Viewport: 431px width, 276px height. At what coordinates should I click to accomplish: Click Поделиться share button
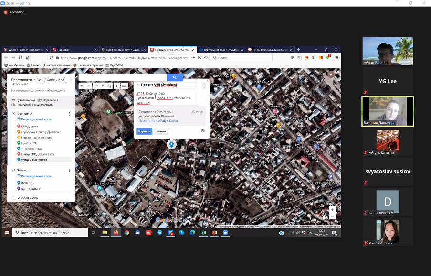click(x=48, y=100)
